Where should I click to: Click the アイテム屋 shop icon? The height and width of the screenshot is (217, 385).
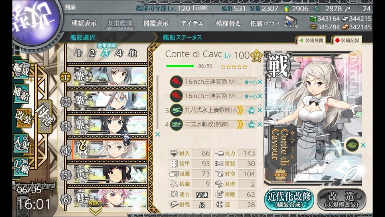tap(291, 22)
